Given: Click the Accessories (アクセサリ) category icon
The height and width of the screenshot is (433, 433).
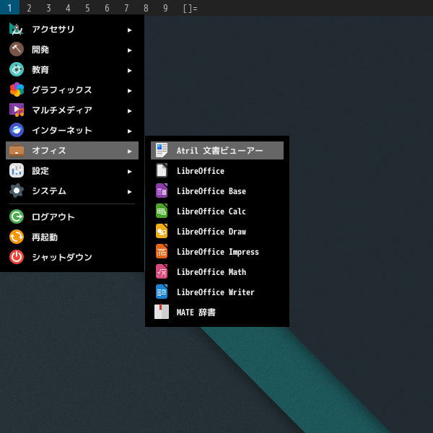Looking at the screenshot, I should [x=17, y=30].
